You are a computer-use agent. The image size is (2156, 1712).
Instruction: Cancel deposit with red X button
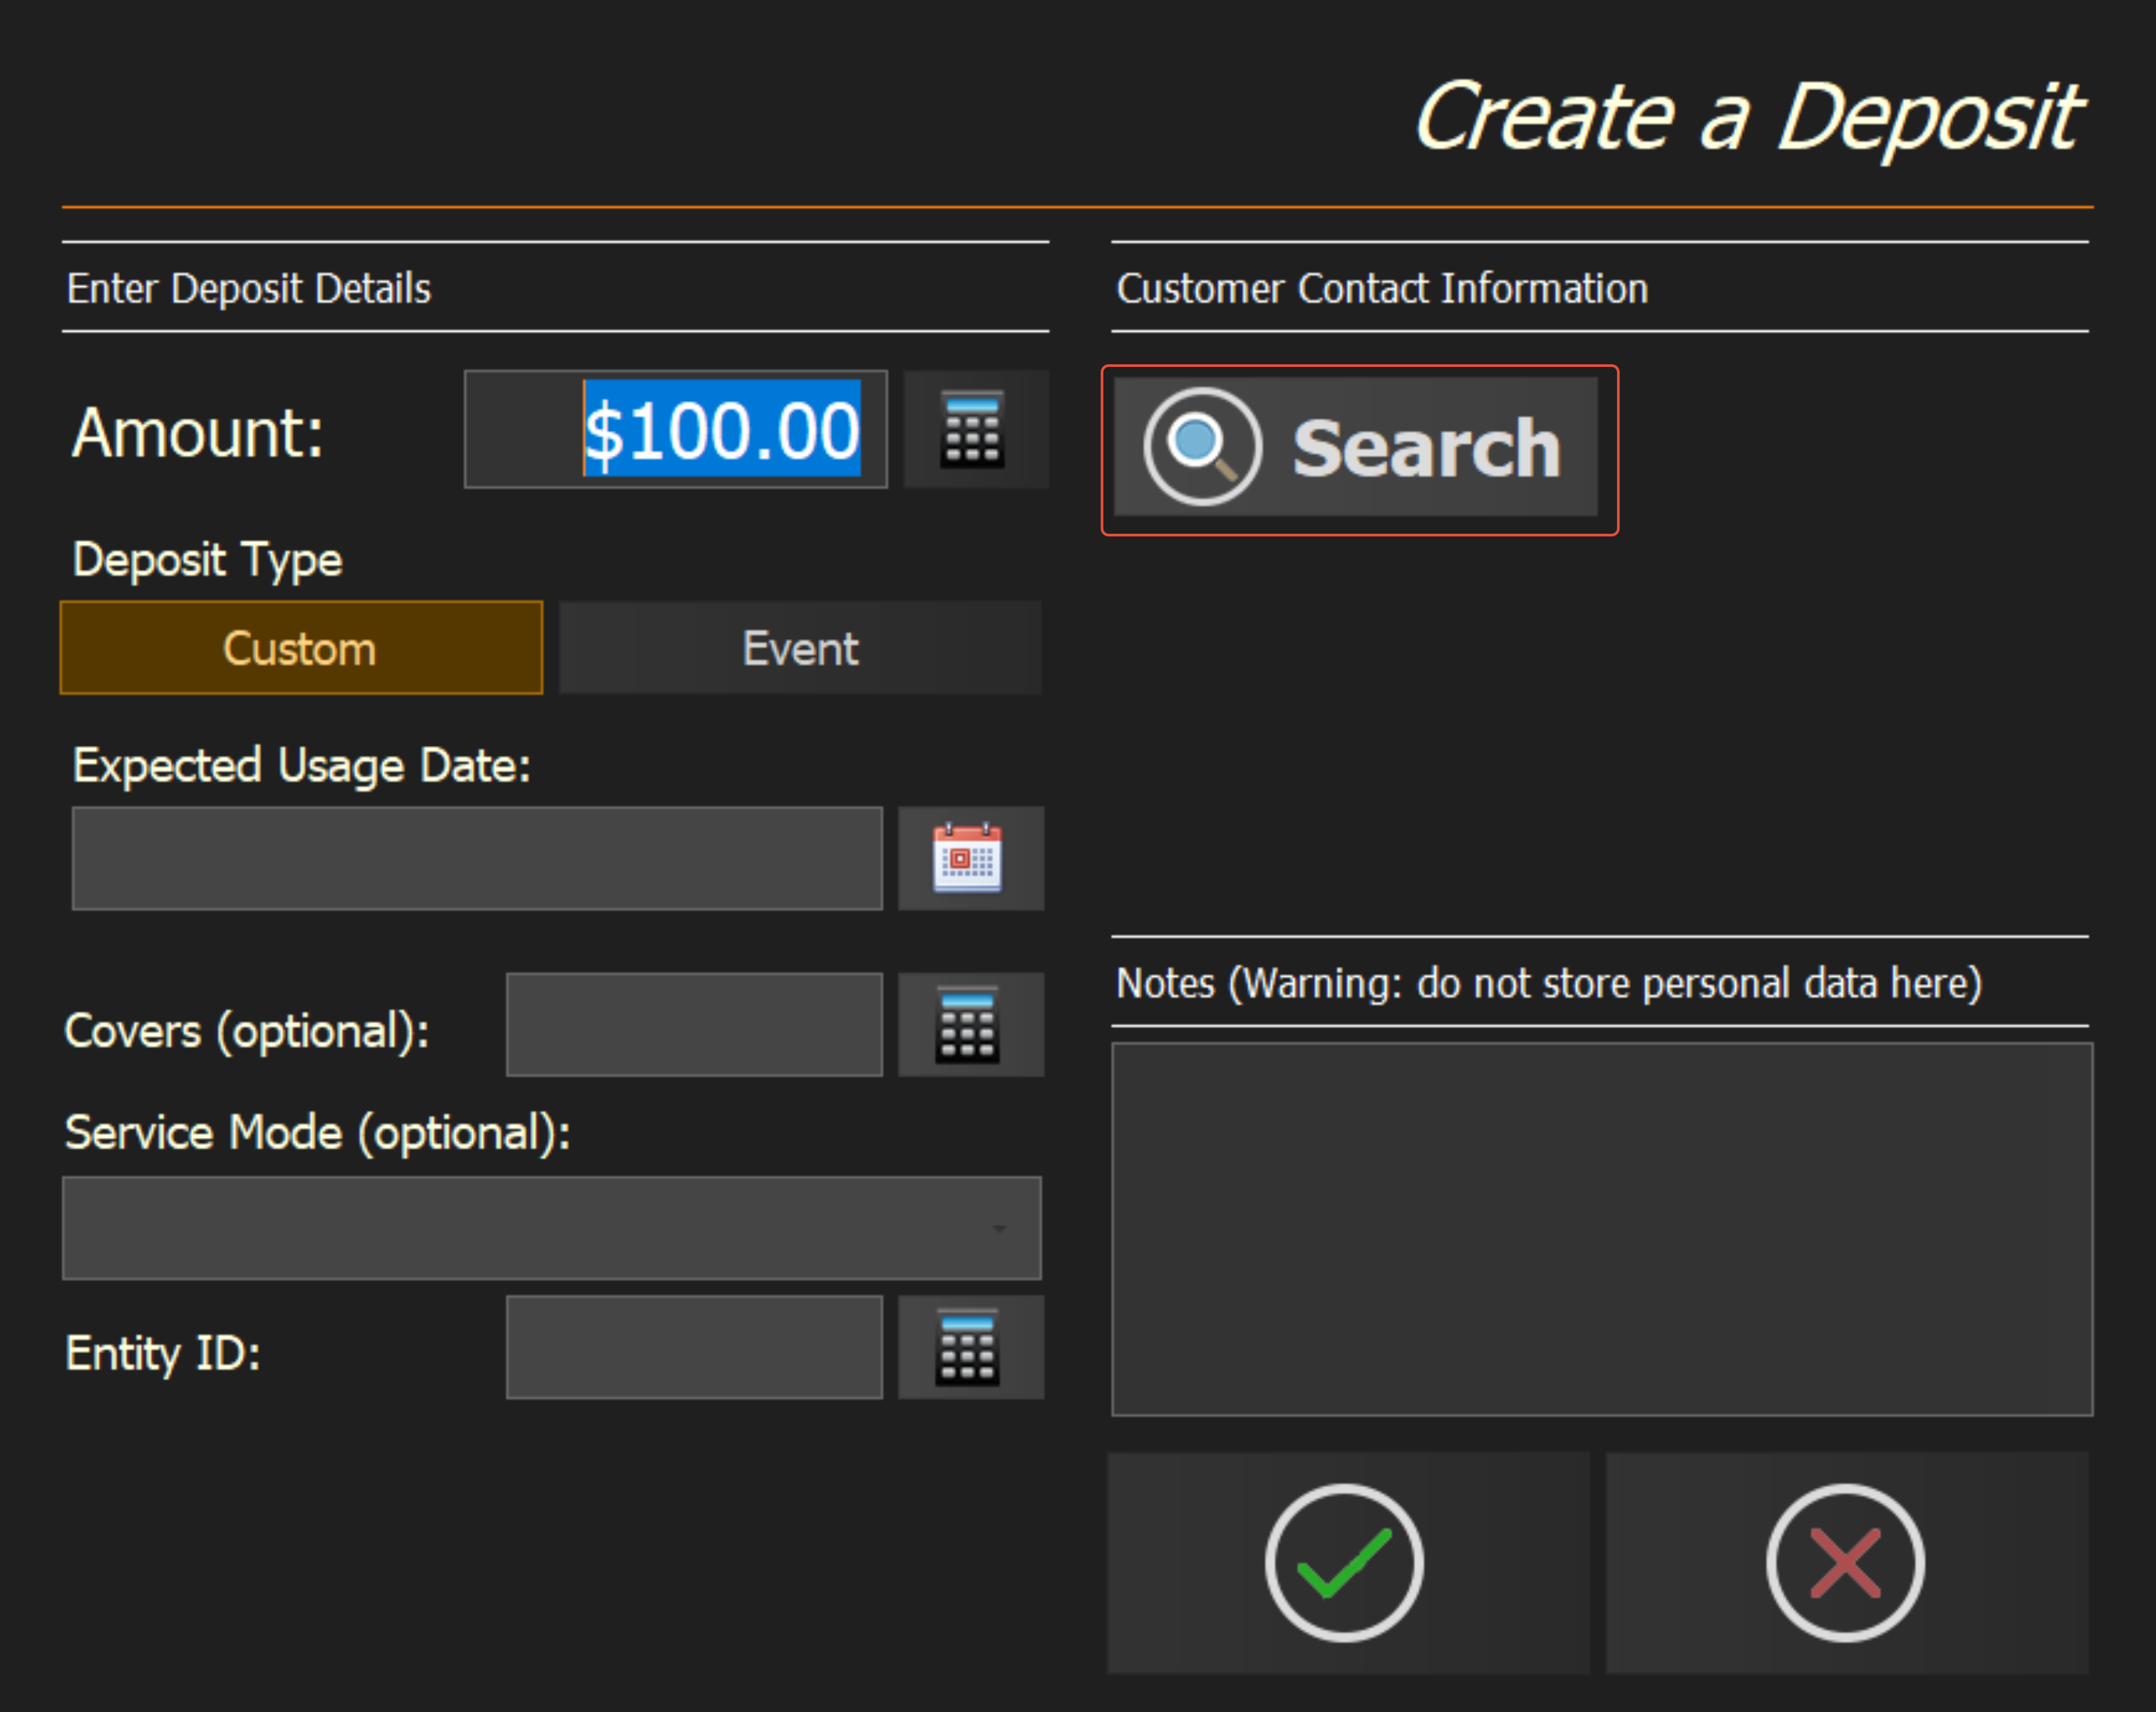[x=1846, y=1563]
